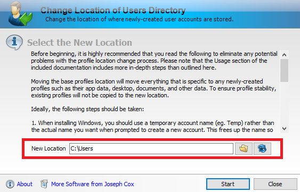Focus the New Location path field
The image size is (300, 192).
click(x=151, y=148)
